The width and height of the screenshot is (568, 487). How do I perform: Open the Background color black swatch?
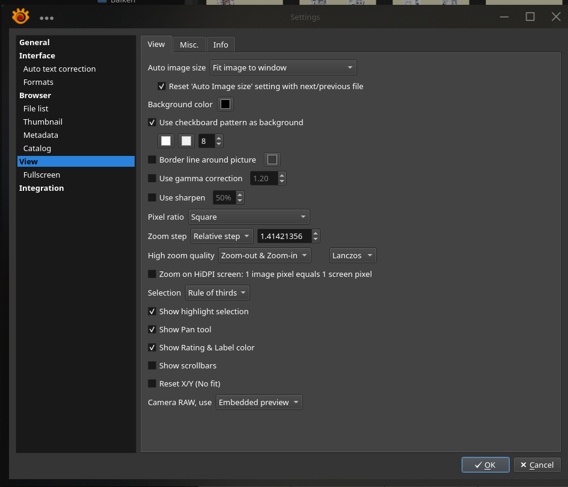(x=225, y=105)
